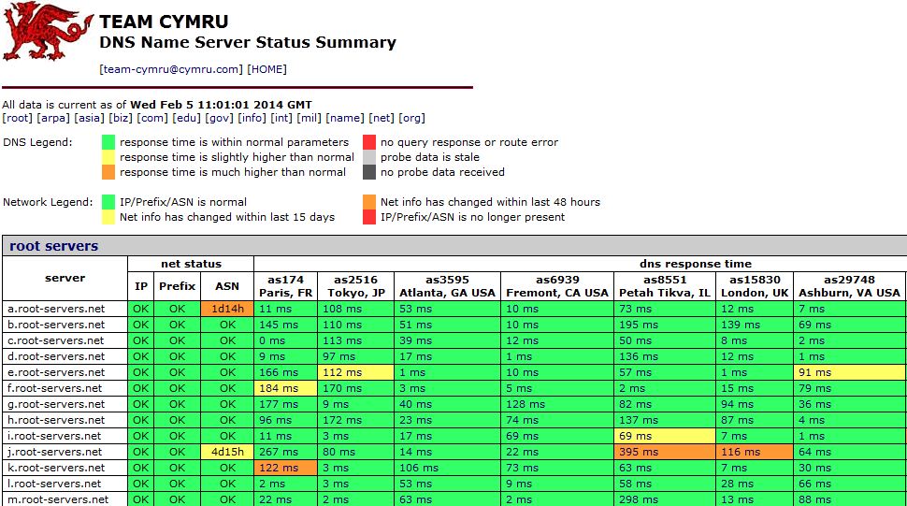Image resolution: width=907 pixels, height=506 pixels.
Task: Click the yellow 112 ms cell
Action: pos(355,372)
